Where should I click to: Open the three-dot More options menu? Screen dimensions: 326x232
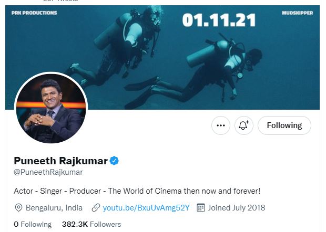click(221, 125)
